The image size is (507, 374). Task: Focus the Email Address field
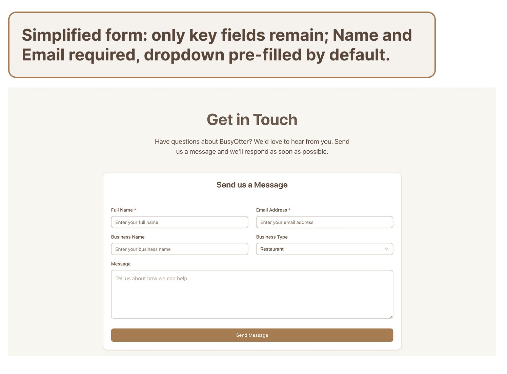(324, 222)
